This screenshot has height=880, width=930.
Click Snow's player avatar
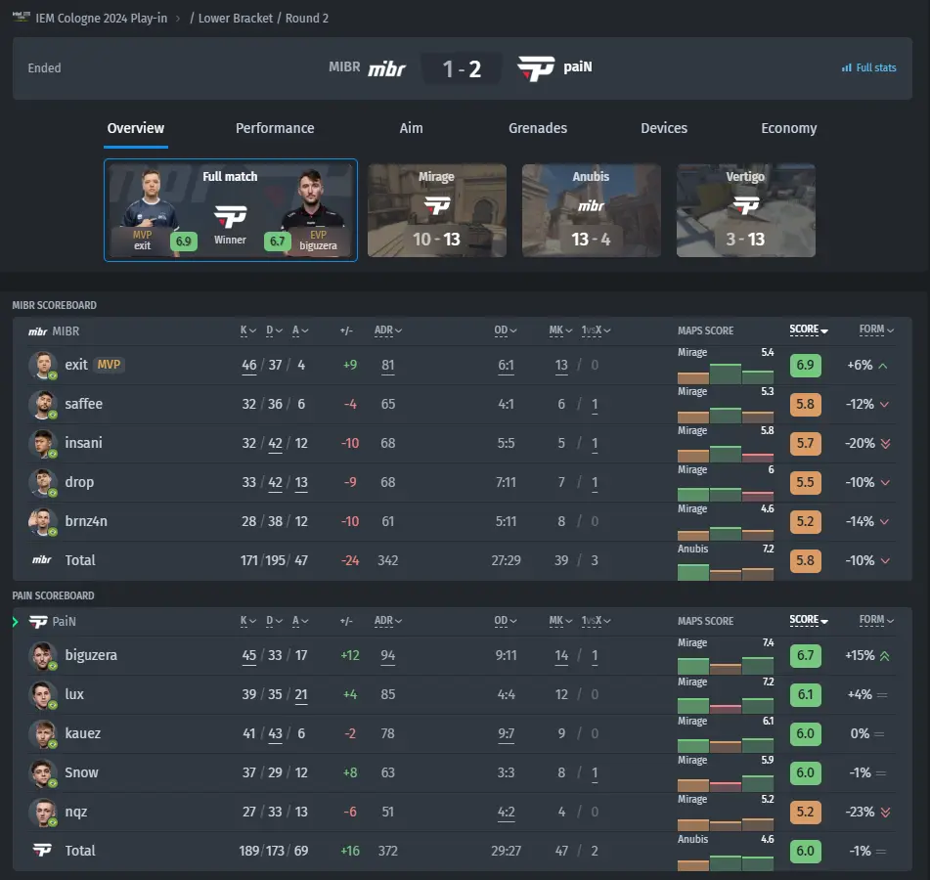pyautogui.click(x=43, y=772)
